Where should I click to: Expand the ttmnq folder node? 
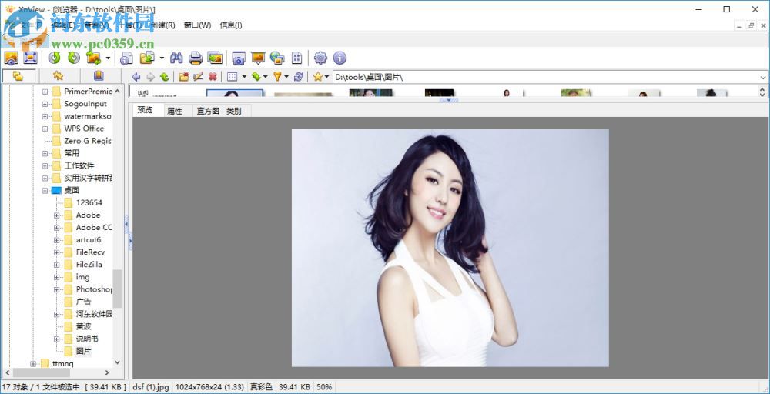click(33, 363)
